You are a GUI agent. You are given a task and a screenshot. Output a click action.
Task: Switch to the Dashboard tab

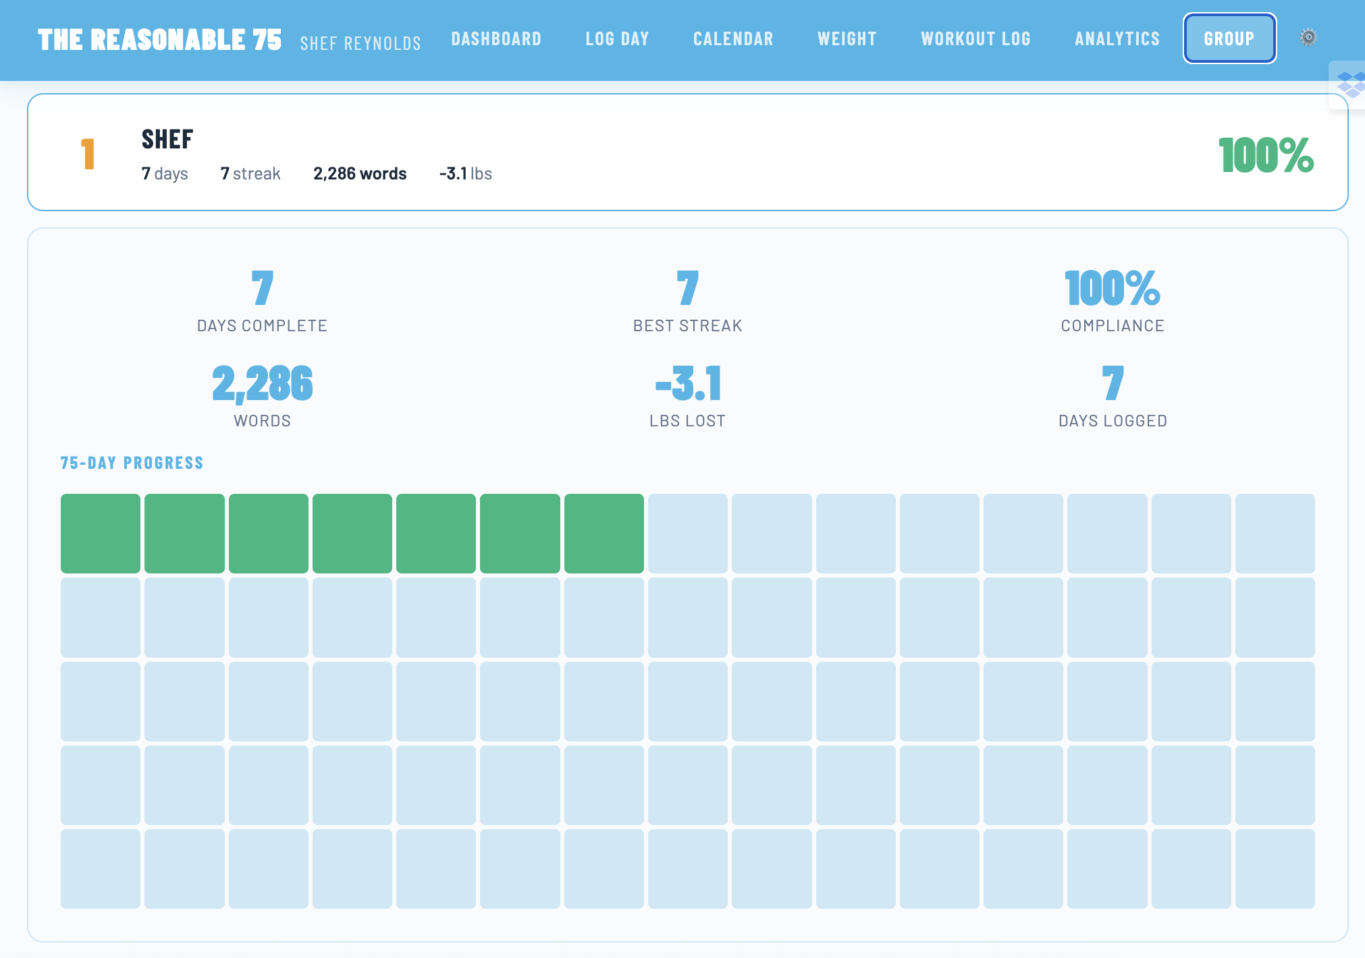(x=496, y=38)
